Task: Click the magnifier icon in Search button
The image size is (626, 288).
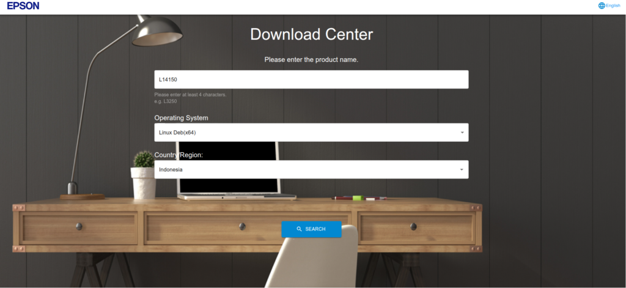Action: [299, 229]
